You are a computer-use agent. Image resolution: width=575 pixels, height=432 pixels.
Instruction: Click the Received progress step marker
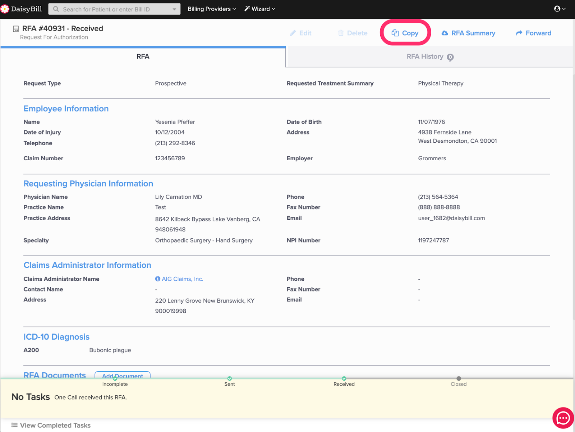(344, 378)
